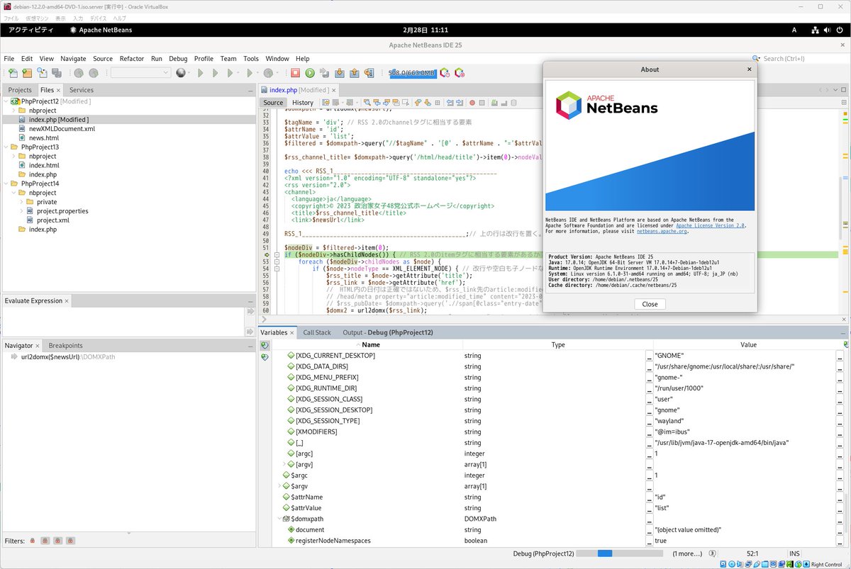Click the Source view button in editor
Viewport: 851px width, 569px height.
point(273,103)
